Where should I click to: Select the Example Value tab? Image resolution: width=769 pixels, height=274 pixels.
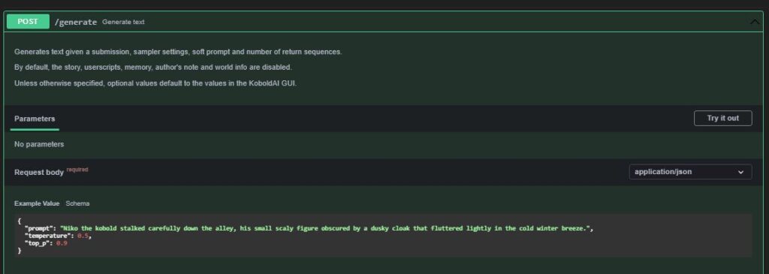pos(37,203)
